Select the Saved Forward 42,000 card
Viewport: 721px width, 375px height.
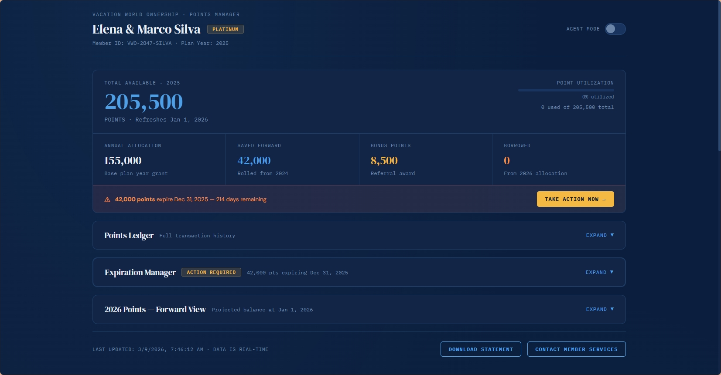pyautogui.click(x=292, y=159)
